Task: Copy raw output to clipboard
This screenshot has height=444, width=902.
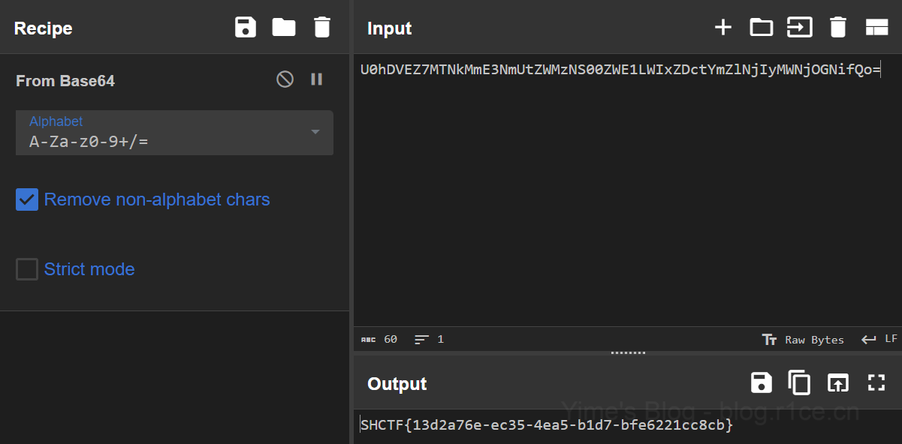Action: click(x=799, y=382)
